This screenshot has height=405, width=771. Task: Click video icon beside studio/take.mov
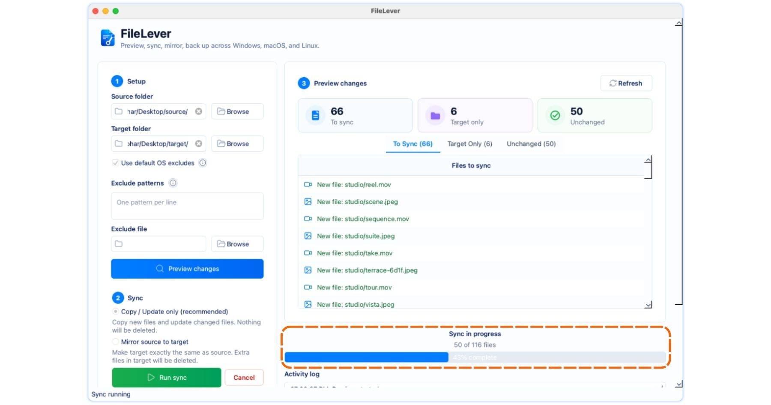308,253
